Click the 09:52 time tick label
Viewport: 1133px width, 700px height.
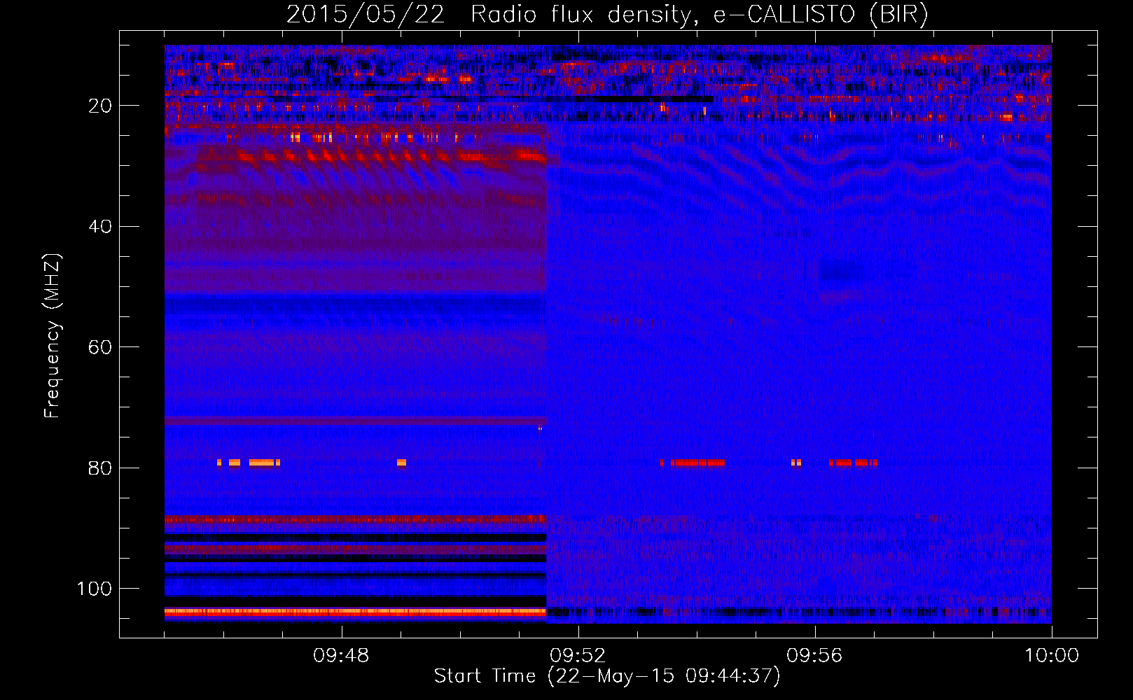578,656
